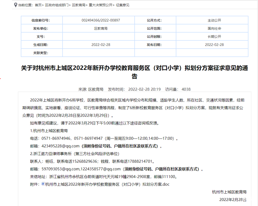The image size is (258, 206).
Task: Select the 主动公开 table value
Action: [x=214, y=20]
